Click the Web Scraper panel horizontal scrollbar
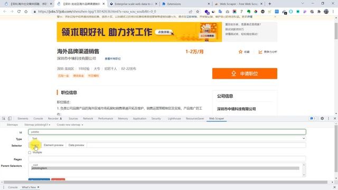Image resolution: width=338 pixels, height=190 pixels. tap(165, 182)
